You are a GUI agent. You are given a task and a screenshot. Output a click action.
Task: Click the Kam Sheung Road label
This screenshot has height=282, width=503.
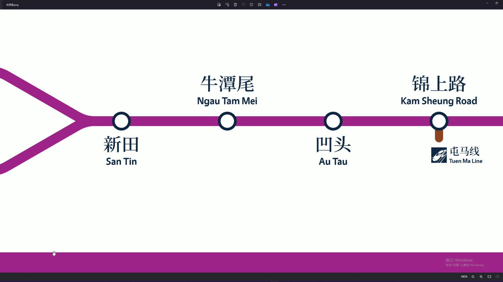[x=439, y=101]
